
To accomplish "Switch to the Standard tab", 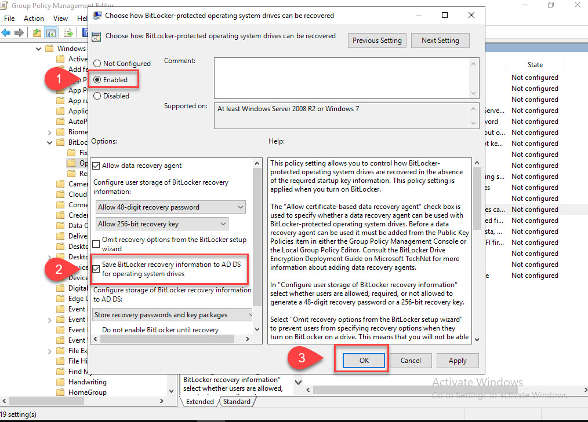I will (x=237, y=401).
